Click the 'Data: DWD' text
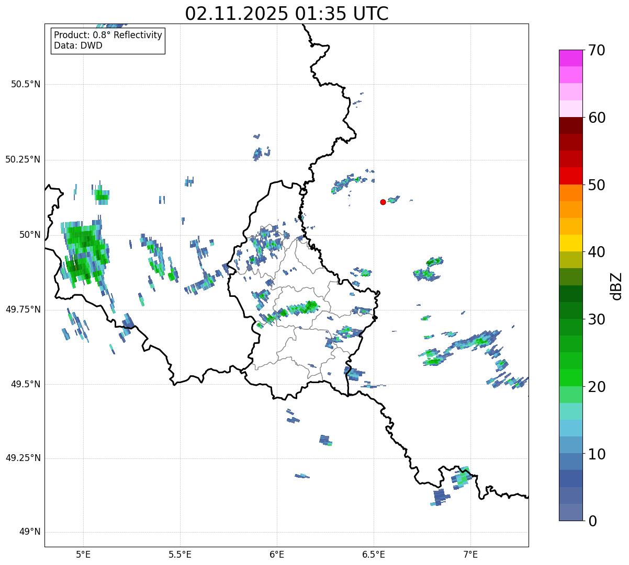The image size is (629, 565). coord(78,45)
